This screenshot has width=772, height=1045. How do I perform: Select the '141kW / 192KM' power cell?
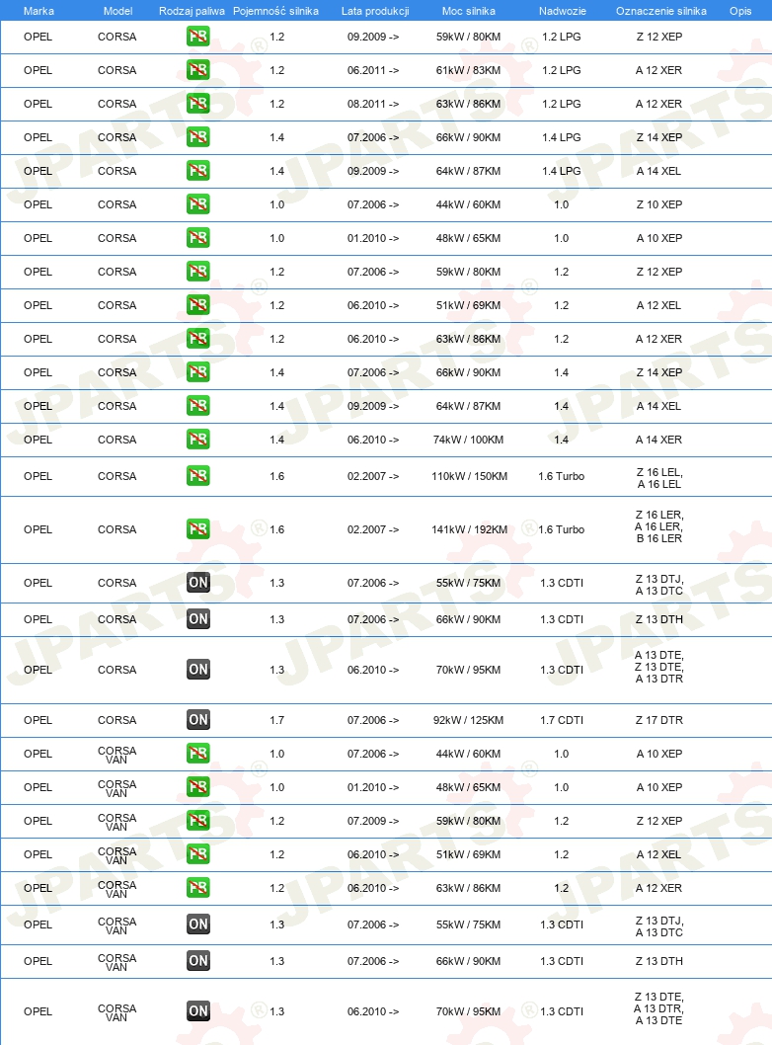pos(469,529)
